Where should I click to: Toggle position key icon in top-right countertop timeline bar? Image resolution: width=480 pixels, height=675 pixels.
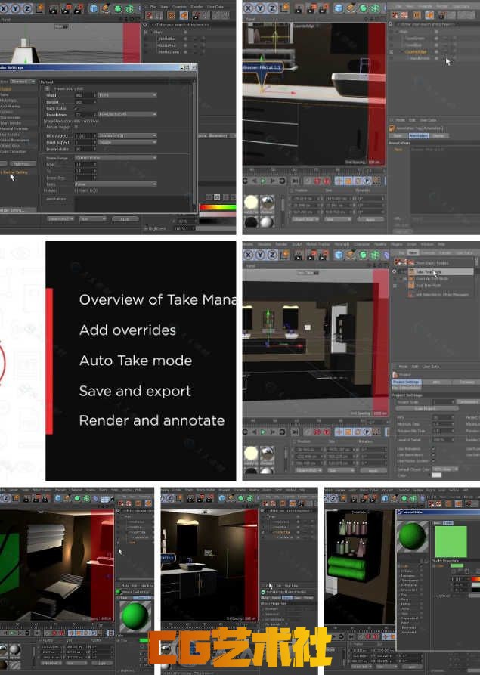(339, 181)
